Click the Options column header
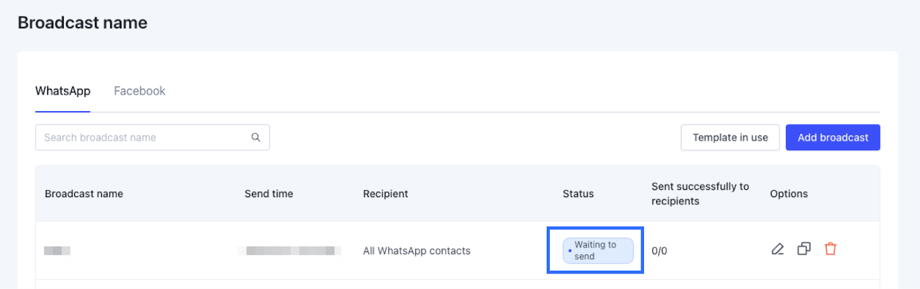 [788, 194]
